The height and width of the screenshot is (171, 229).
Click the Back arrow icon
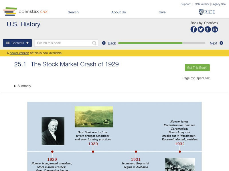(104, 43)
